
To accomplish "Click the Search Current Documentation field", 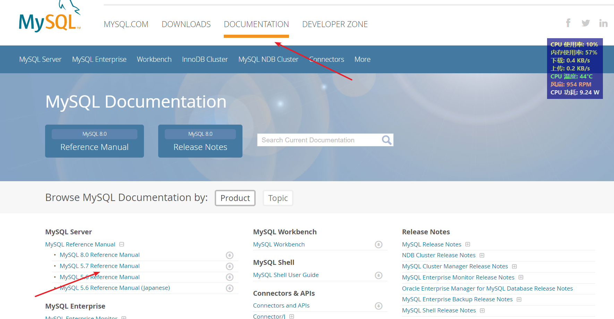I will (x=319, y=140).
